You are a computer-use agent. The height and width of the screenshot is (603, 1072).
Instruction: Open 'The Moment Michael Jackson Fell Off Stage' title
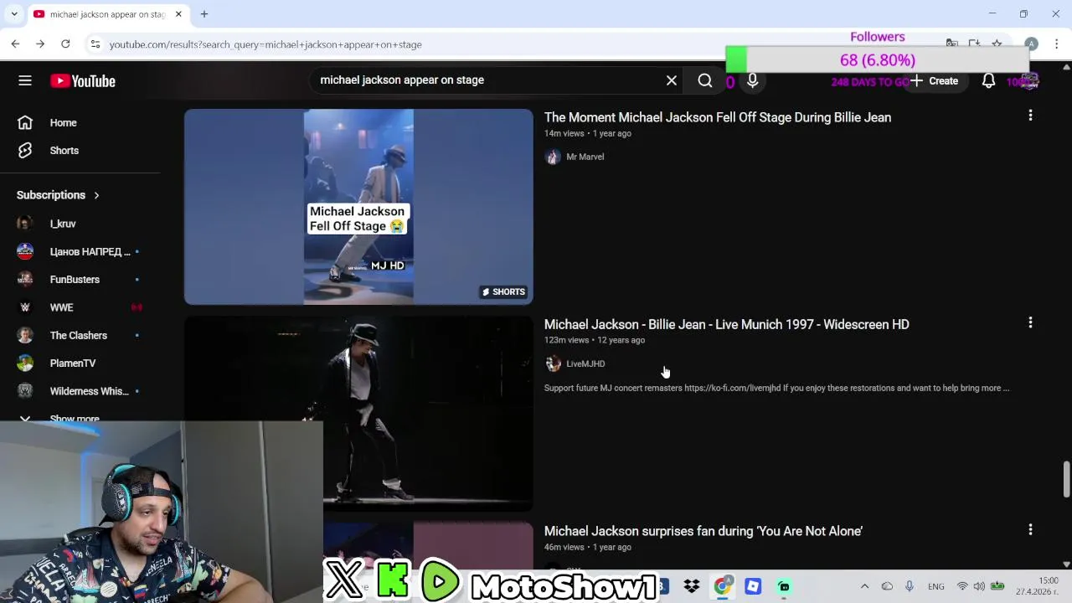click(x=718, y=117)
